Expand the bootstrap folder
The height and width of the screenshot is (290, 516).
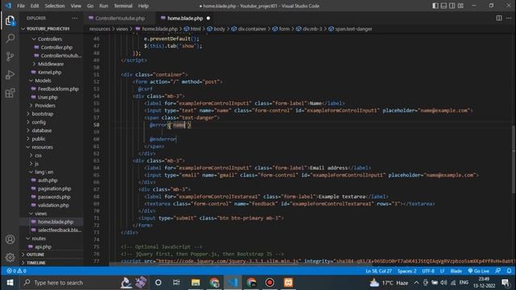click(x=43, y=114)
